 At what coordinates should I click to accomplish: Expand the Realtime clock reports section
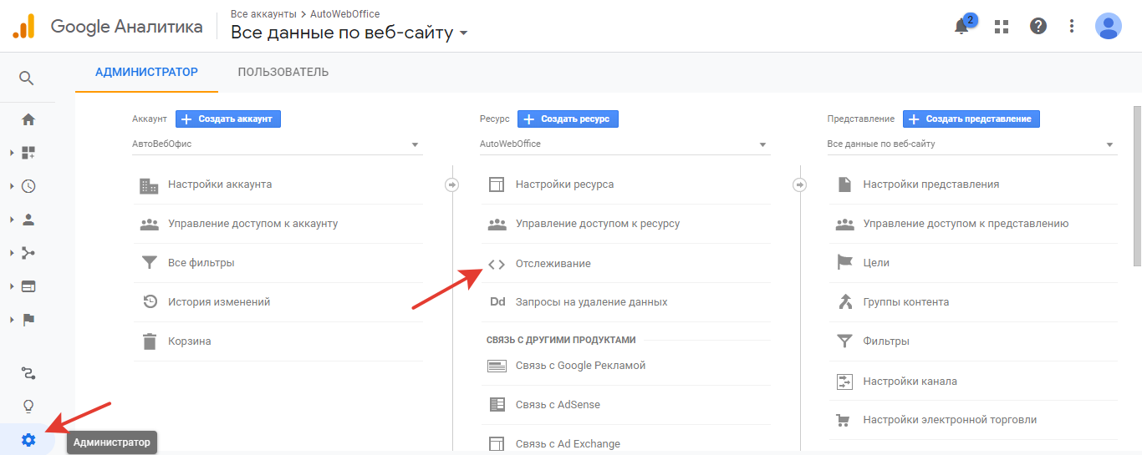pyautogui.click(x=28, y=186)
